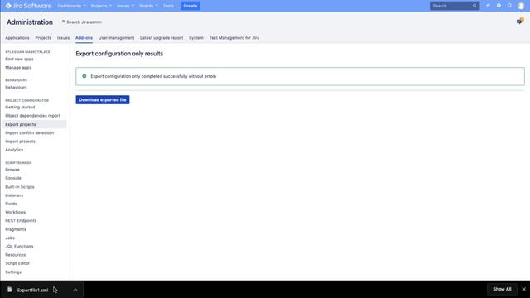Viewport: 530px width, 298px height.
Task: Open the Dashboards dropdown menu
Action: coord(71,6)
